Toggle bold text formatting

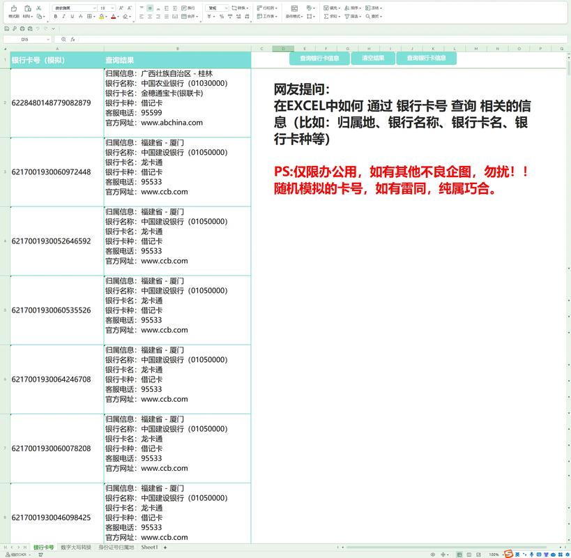pyautogui.click(x=56, y=16)
